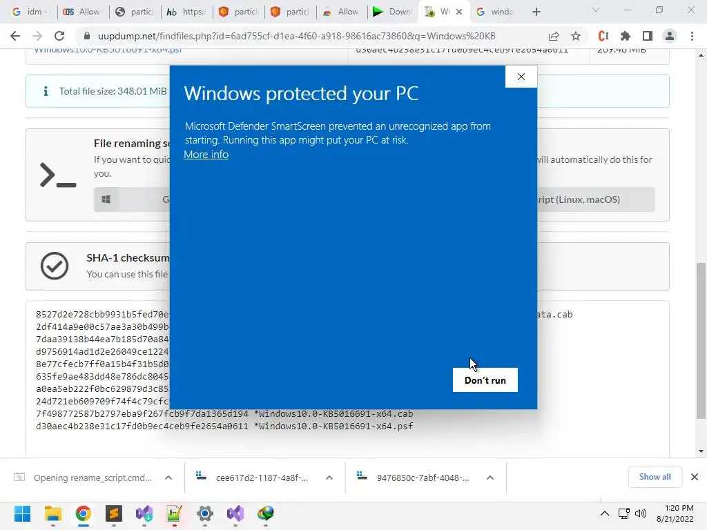This screenshot has height=530, width=707.
Task: Select the Total file size 348.01 MiB text
Action: [113, 91]
